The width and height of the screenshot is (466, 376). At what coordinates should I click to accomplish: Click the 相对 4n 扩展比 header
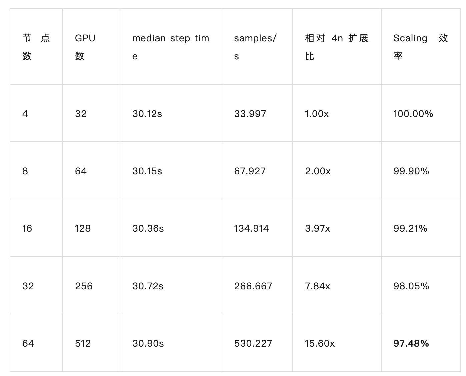tap(337, 47)
